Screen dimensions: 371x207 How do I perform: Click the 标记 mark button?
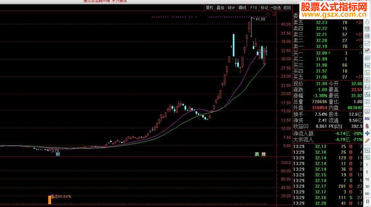coord(264,8)
